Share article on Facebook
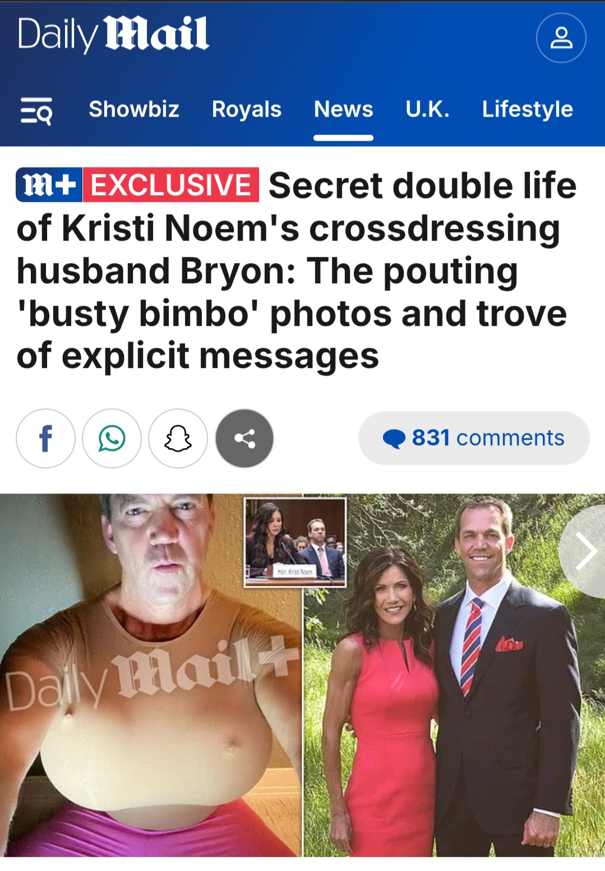Image resolution: width=605 pixels, height=871 pixels. (45, 438)
